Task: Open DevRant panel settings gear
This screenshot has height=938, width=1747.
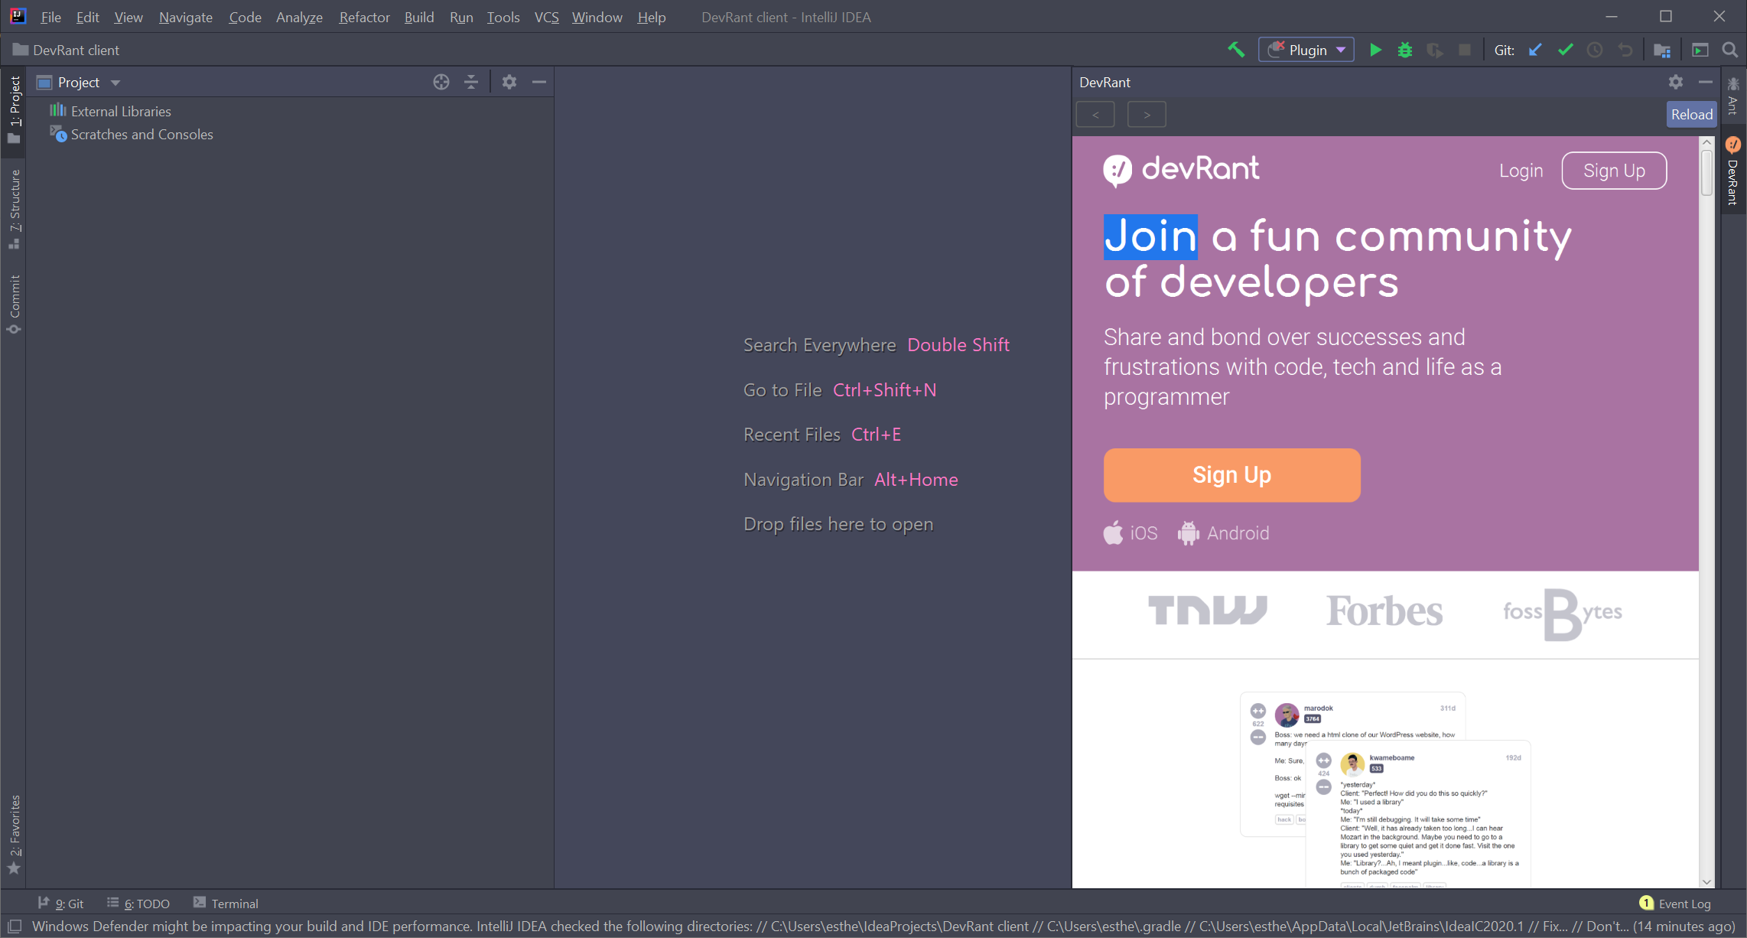Action: pos(1675,82)
